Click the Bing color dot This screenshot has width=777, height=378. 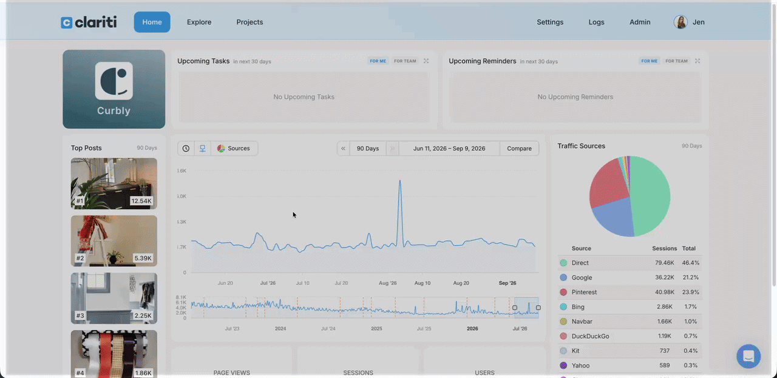pyautogui.click(x=563, y=307)
